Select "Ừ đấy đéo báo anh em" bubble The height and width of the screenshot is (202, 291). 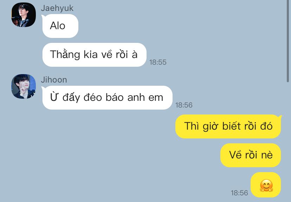coord(107,98)
